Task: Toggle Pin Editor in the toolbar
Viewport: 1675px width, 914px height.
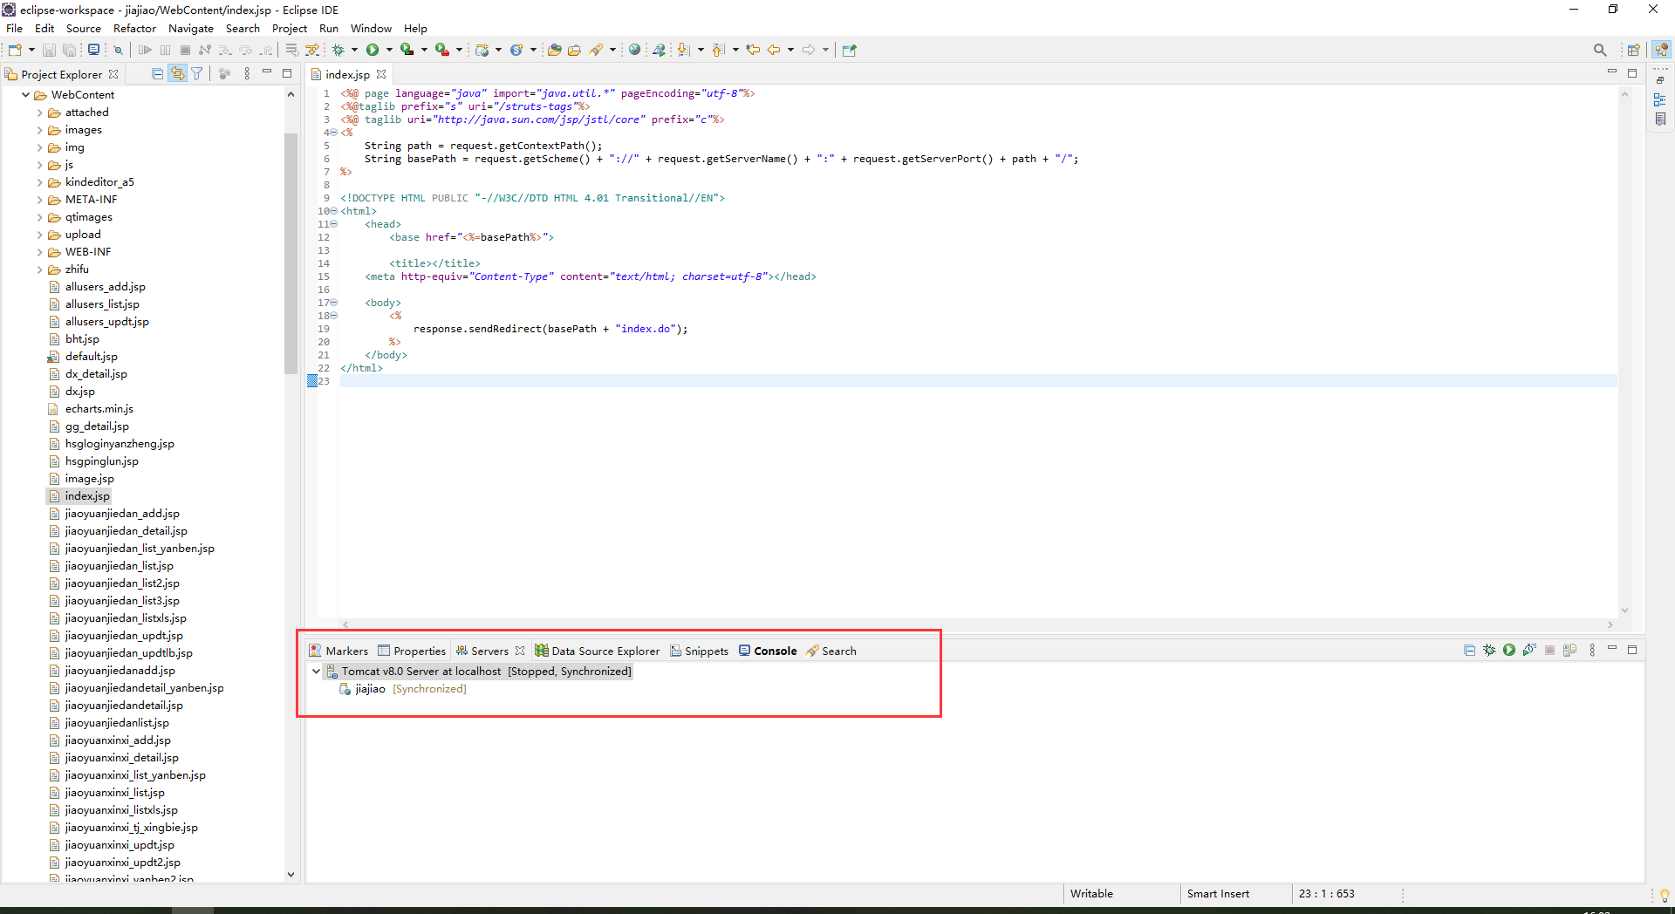Action: tap(849, 50)
